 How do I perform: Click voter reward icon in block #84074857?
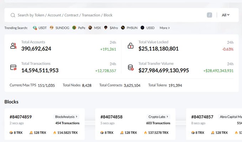tap(213, 133)
